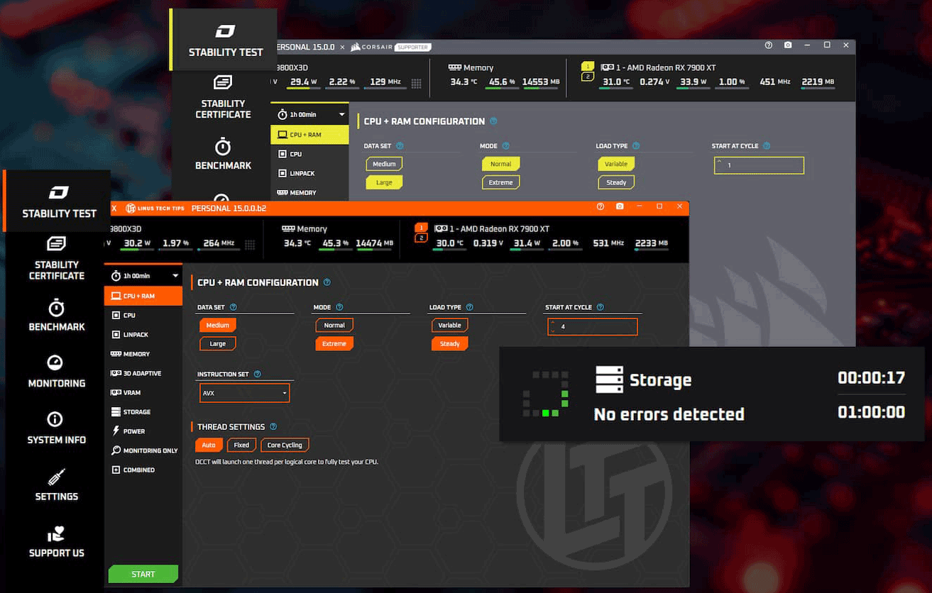Click help icon beside orange CPU + RAM Configuration
The image size is (932, 593).
(327, 282)
